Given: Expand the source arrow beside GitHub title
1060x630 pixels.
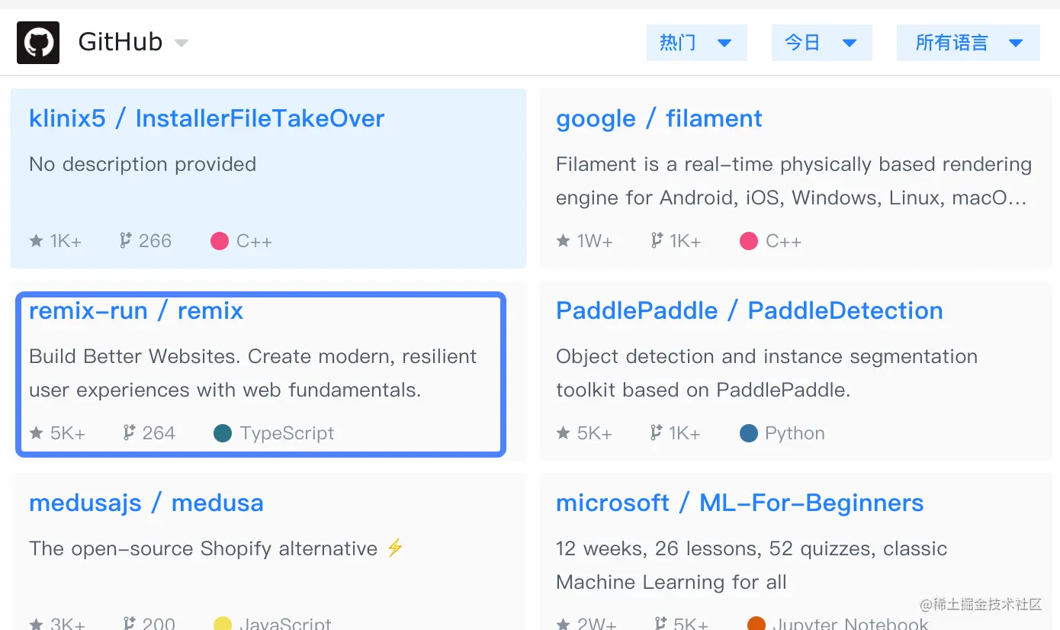Looking at the screenshot, I should click(181, 43).
